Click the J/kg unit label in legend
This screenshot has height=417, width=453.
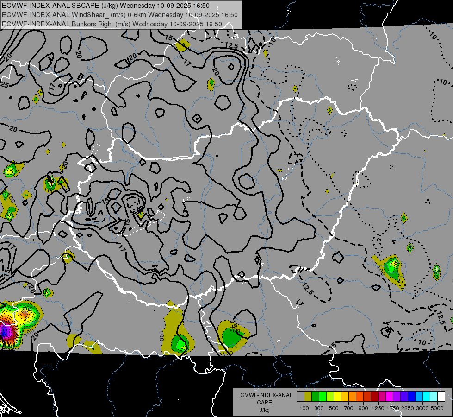tap(264, 410)
